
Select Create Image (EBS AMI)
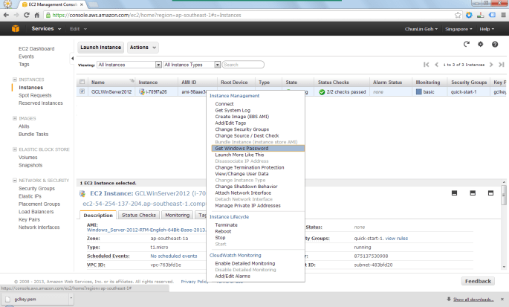point(241,117)
